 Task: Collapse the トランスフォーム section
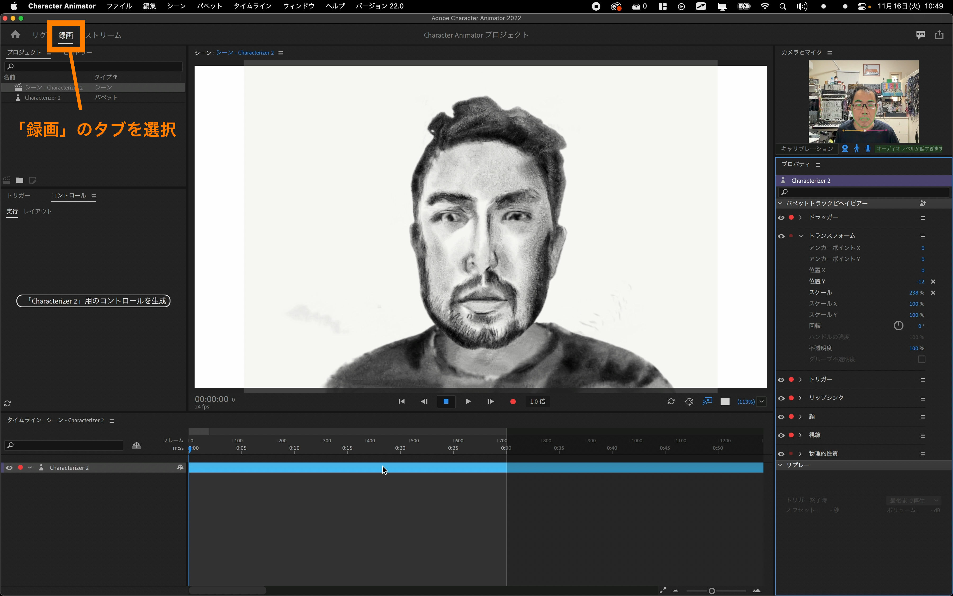coord(801,236)
